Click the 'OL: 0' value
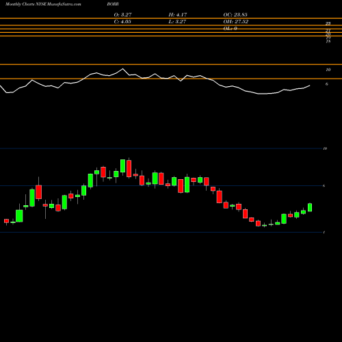 230,29
